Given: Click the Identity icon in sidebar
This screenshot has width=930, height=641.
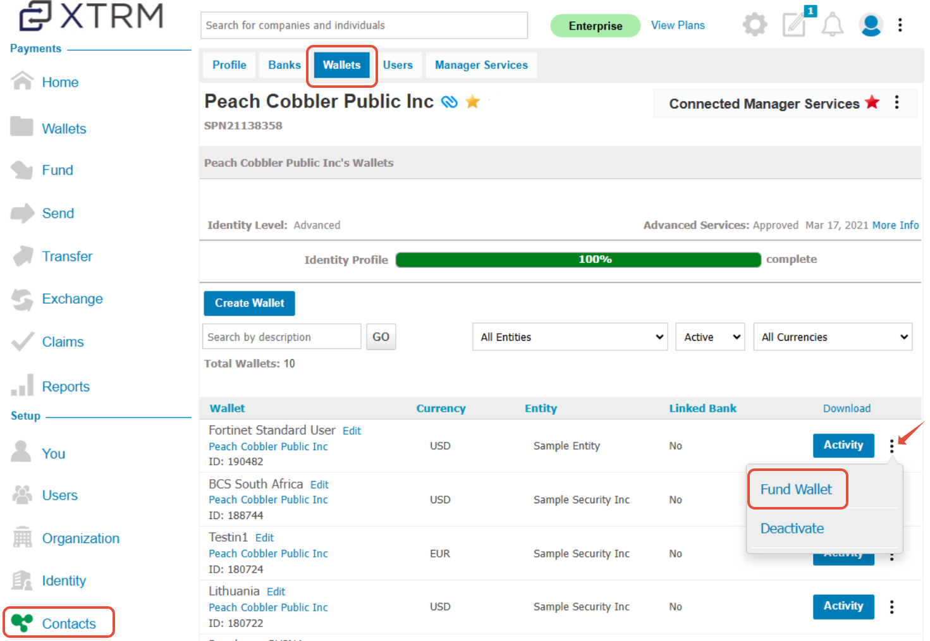Looking at the screenshot, I should [22, 580].
